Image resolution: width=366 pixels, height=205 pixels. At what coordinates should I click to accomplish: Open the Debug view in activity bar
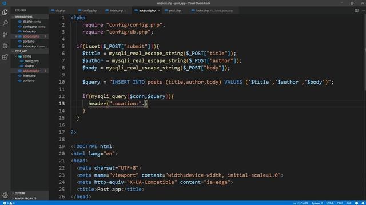click(5, 46)
